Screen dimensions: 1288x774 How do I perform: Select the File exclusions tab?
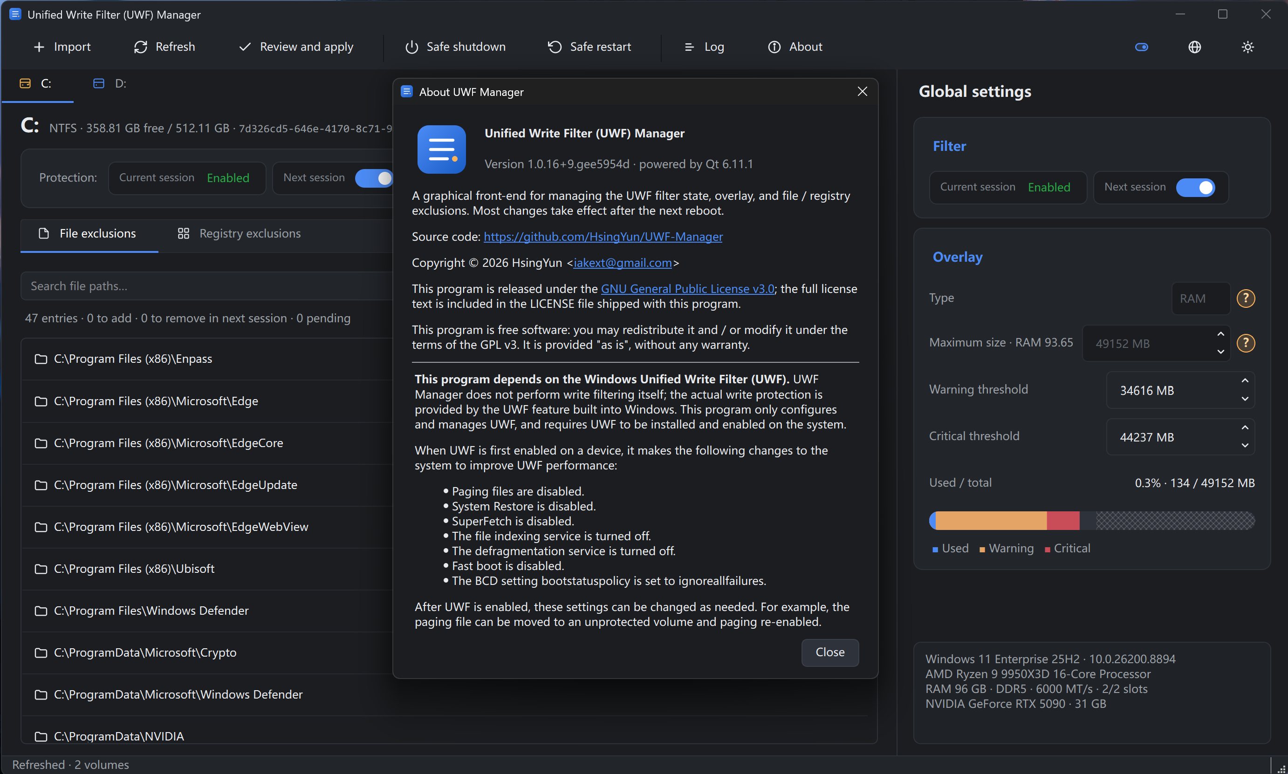(x=89, y=234)
